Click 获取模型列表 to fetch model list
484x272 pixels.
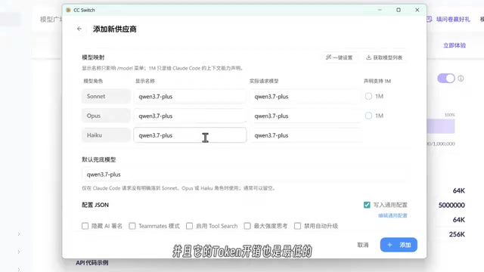(x=384, y=57)
